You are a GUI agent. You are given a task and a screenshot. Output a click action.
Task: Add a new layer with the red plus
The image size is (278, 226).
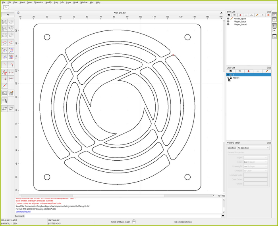coord(249,71)
